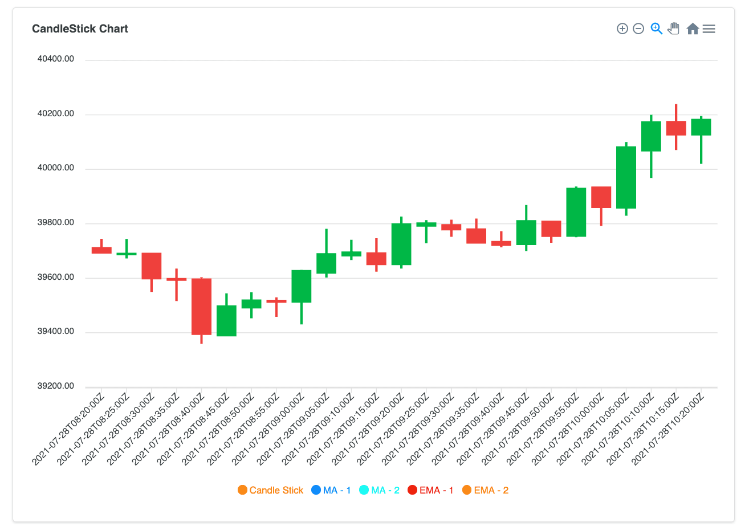Click the zoom in plus icon
Screen dimensions: 749x530
(622, 28)
